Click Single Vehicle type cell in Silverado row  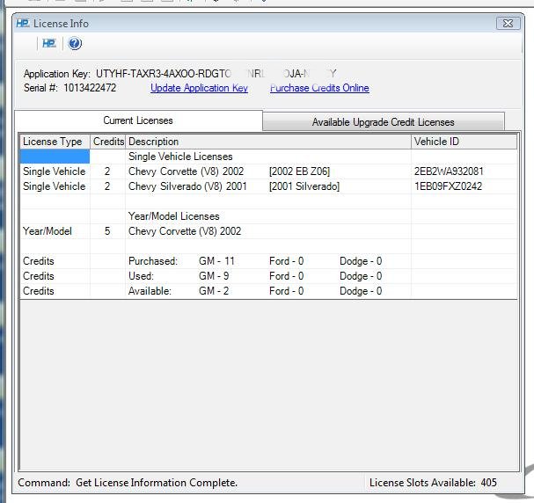click(55, 186)
